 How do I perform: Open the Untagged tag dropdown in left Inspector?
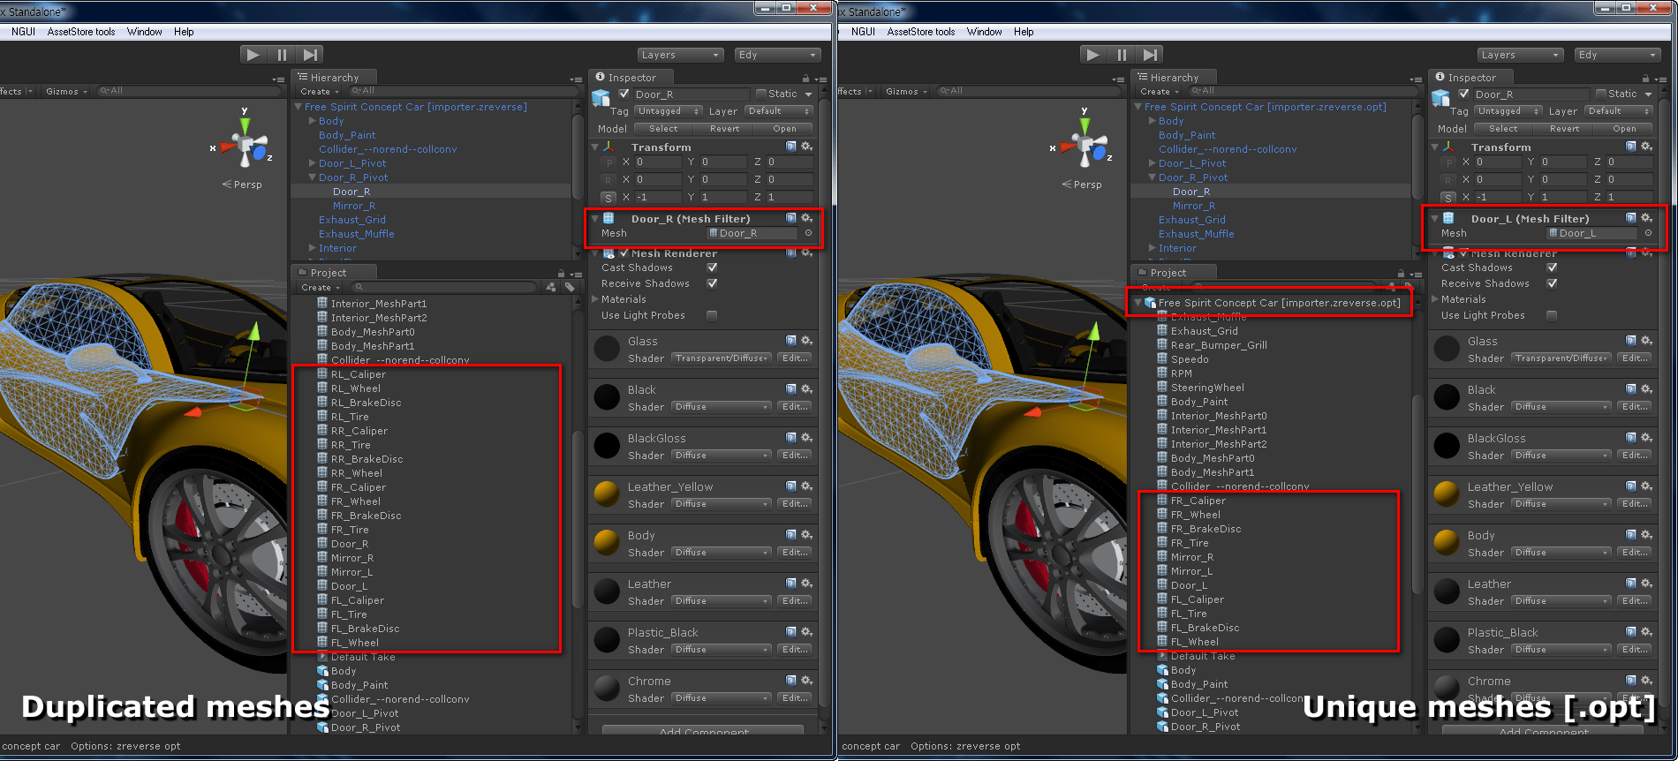(x=668, y=111)
